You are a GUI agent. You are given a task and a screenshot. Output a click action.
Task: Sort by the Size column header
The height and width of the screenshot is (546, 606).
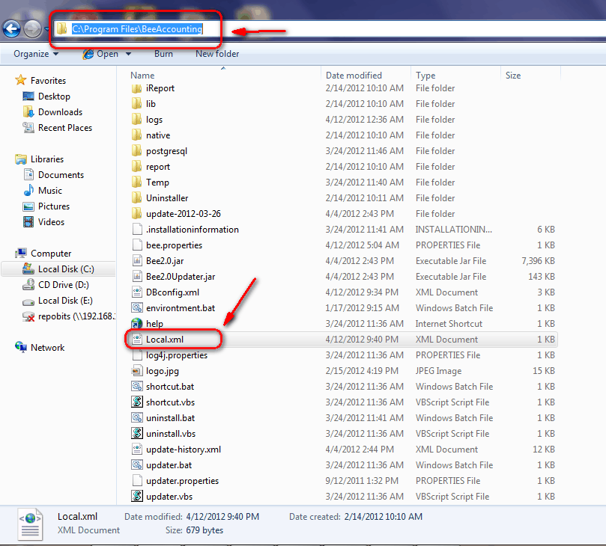[513, 76]
